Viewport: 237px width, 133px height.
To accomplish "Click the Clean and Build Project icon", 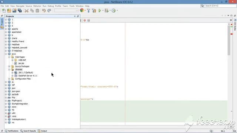I will tap(94, 11).
